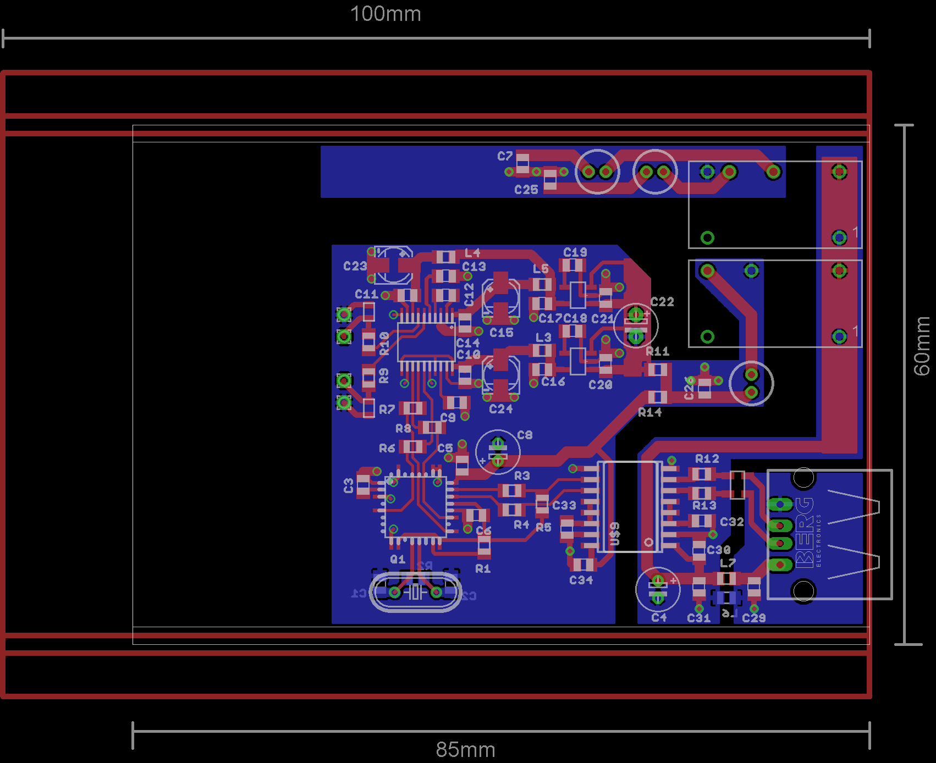
Task: Click the 60mm vertical dimension label
Action: (x=922, y=346)
